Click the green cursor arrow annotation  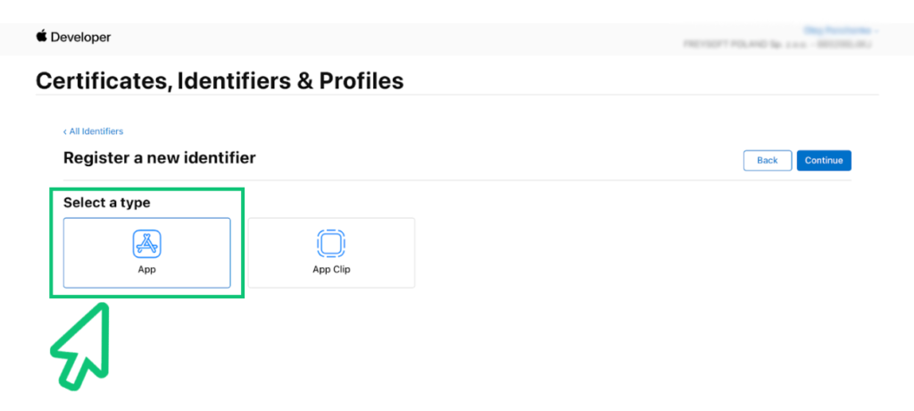click(81, 348)
